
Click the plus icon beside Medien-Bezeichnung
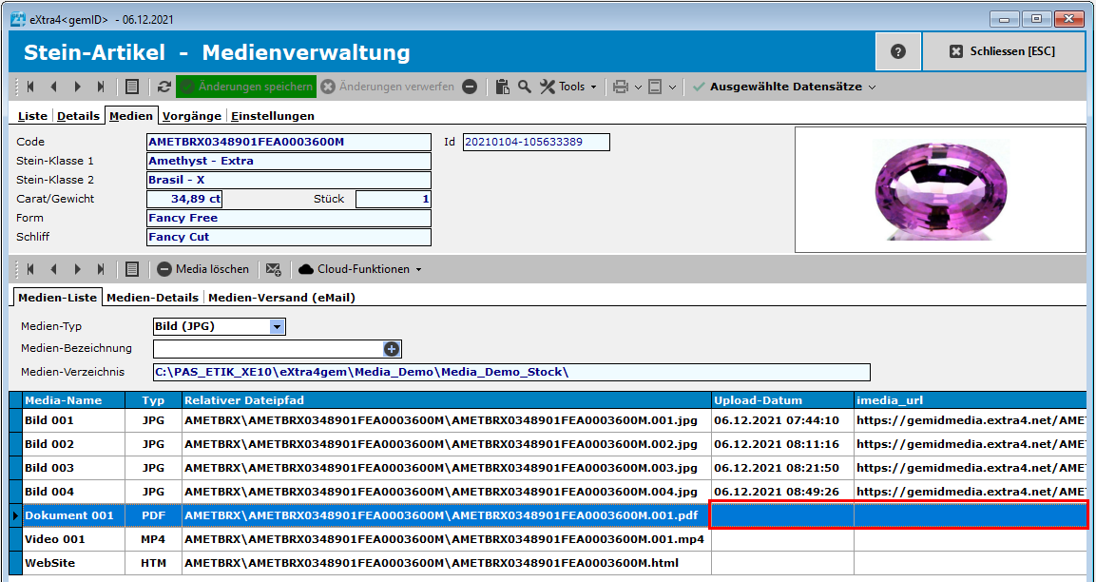[391, 349]
